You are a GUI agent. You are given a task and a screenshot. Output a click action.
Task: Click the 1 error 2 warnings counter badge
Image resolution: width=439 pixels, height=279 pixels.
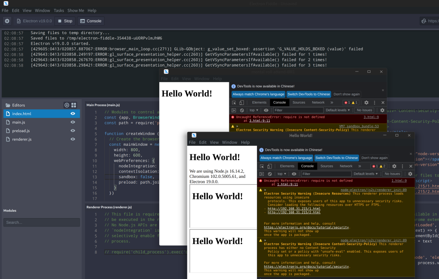point(379,166)
